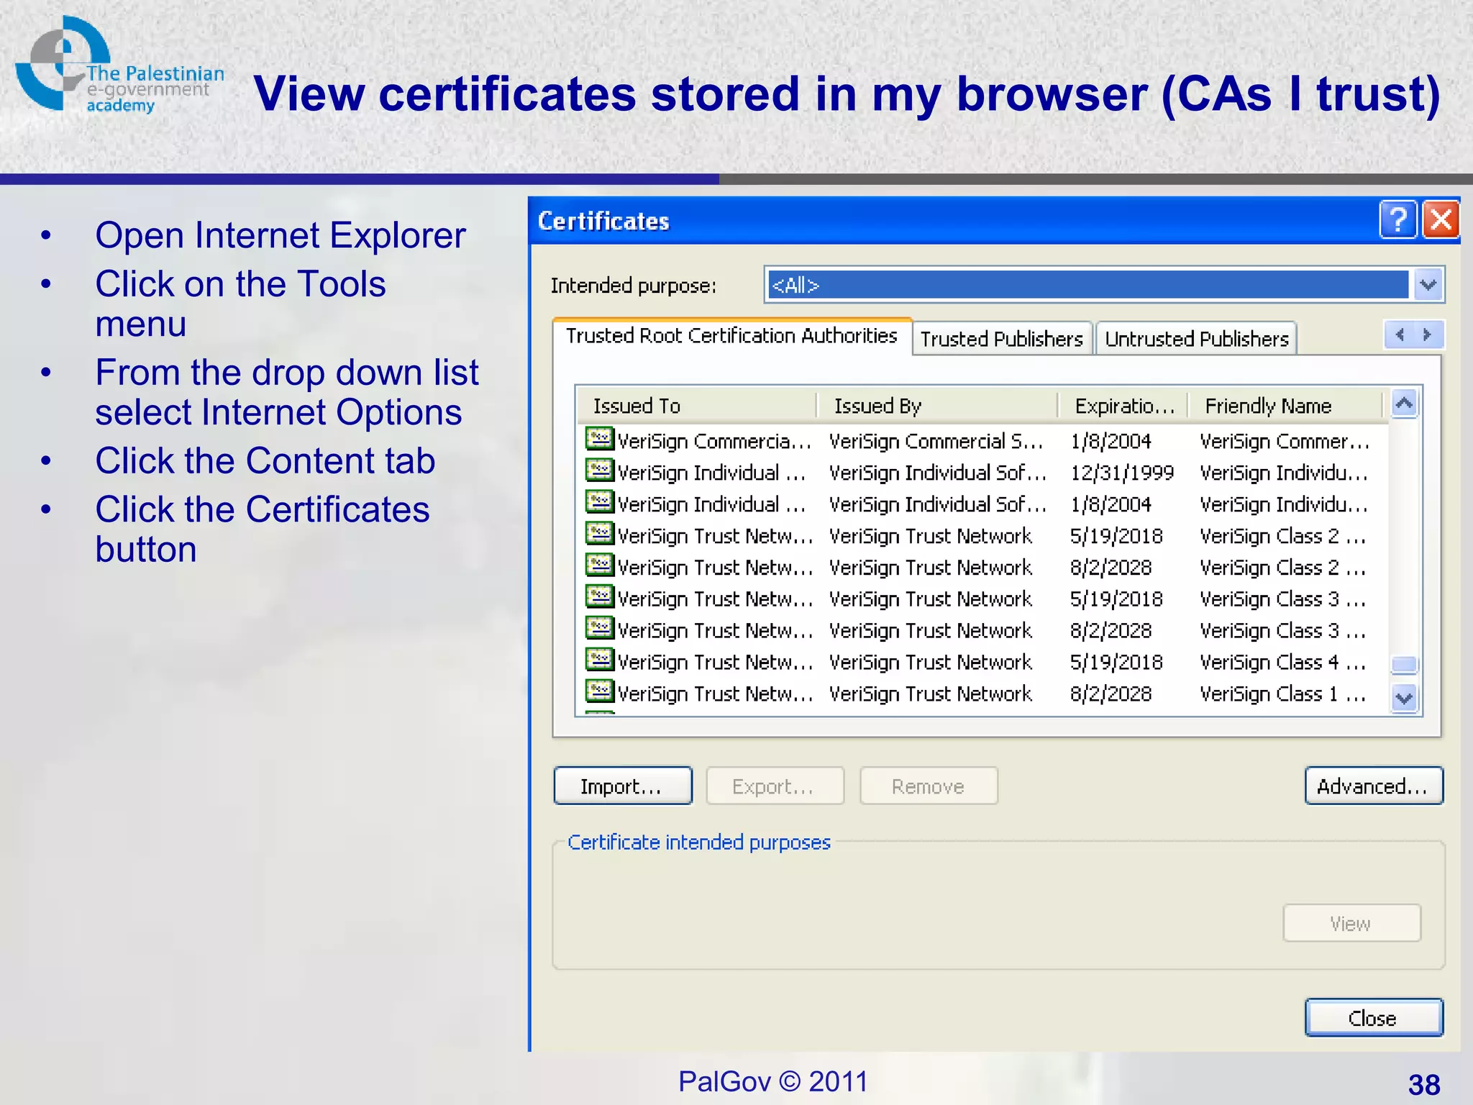This screenshot has height=1105, width=1473.
Task: Sort by the Friendly Name column header
Action: 1286,406
